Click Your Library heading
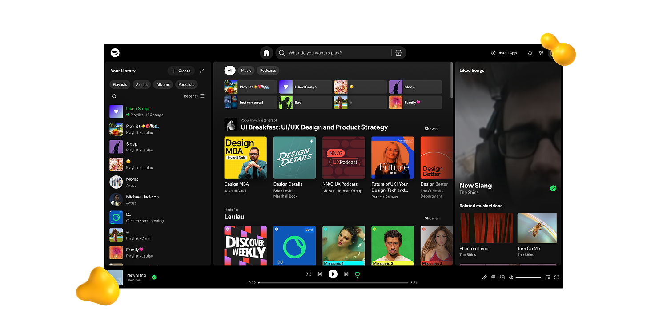Viewport: 667px width, 333px height. click(x=123, y=71)
